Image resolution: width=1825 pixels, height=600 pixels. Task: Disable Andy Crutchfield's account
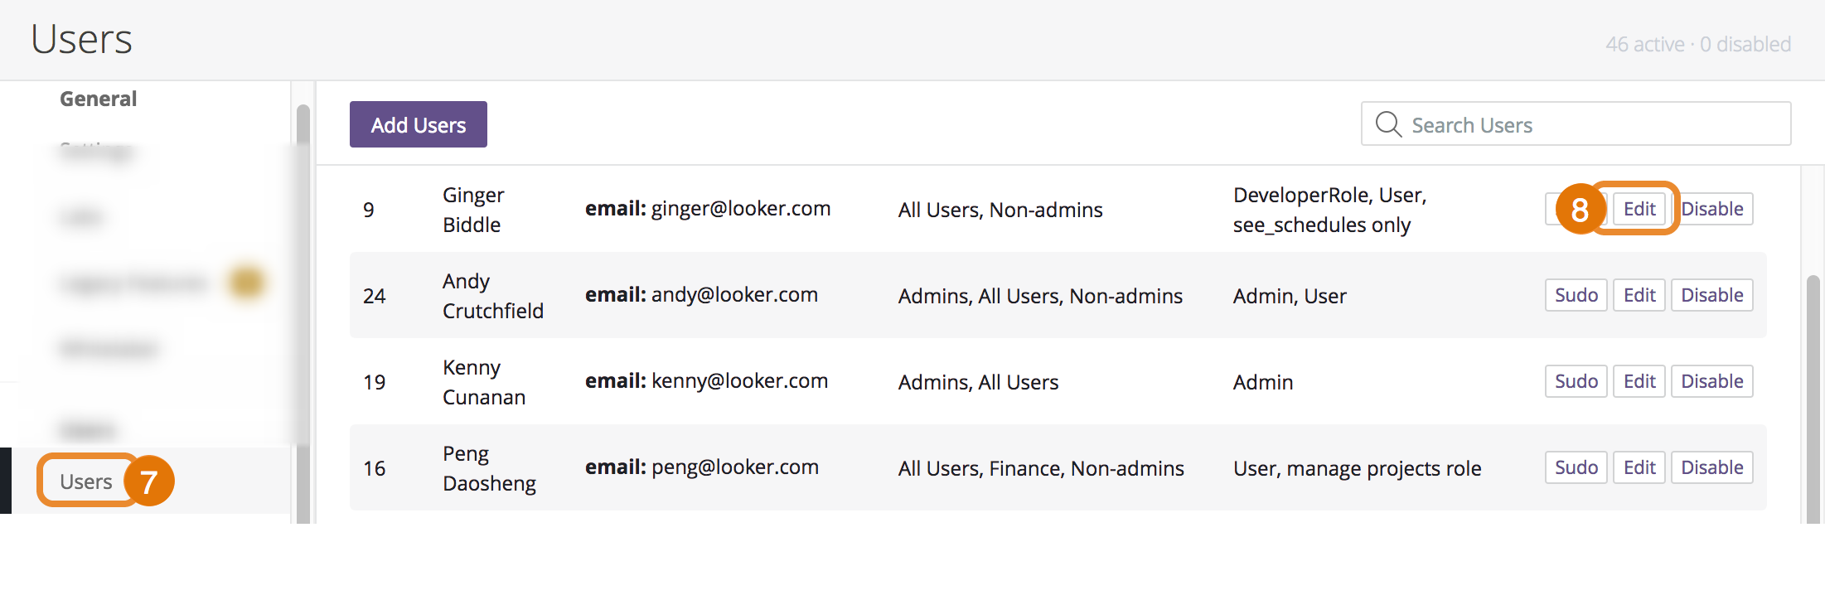[1711, 295]
